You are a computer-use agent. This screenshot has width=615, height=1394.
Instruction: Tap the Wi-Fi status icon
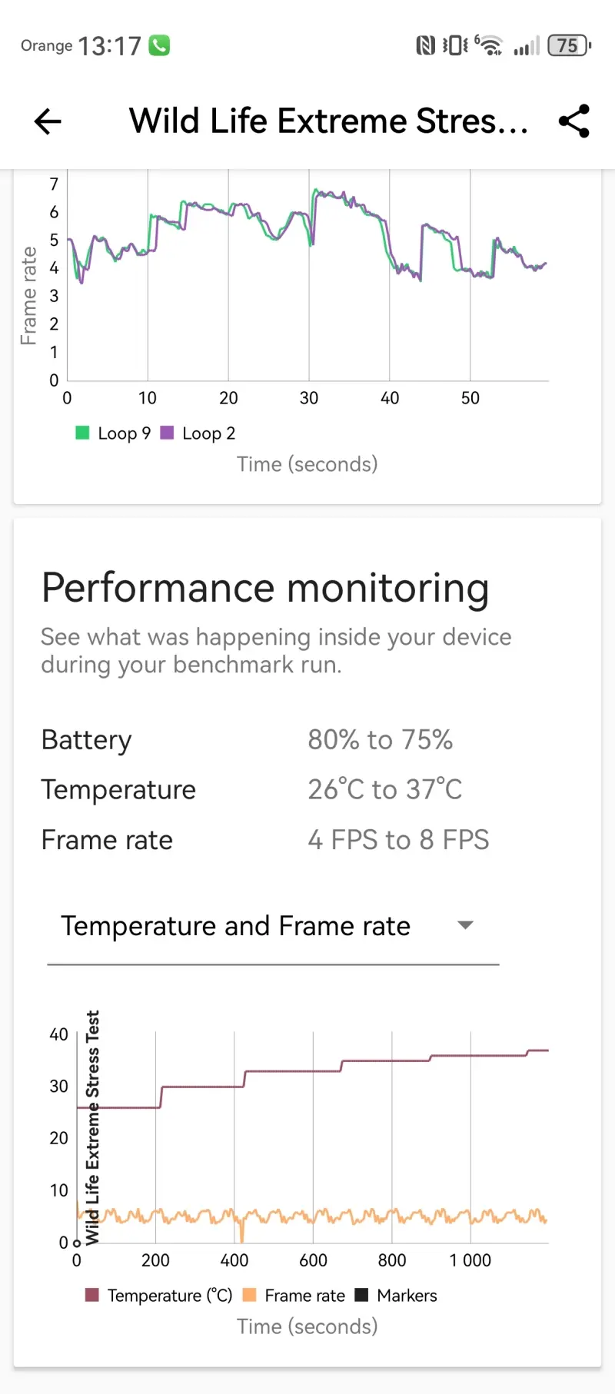pyautogui.click(x=489, y=46)
